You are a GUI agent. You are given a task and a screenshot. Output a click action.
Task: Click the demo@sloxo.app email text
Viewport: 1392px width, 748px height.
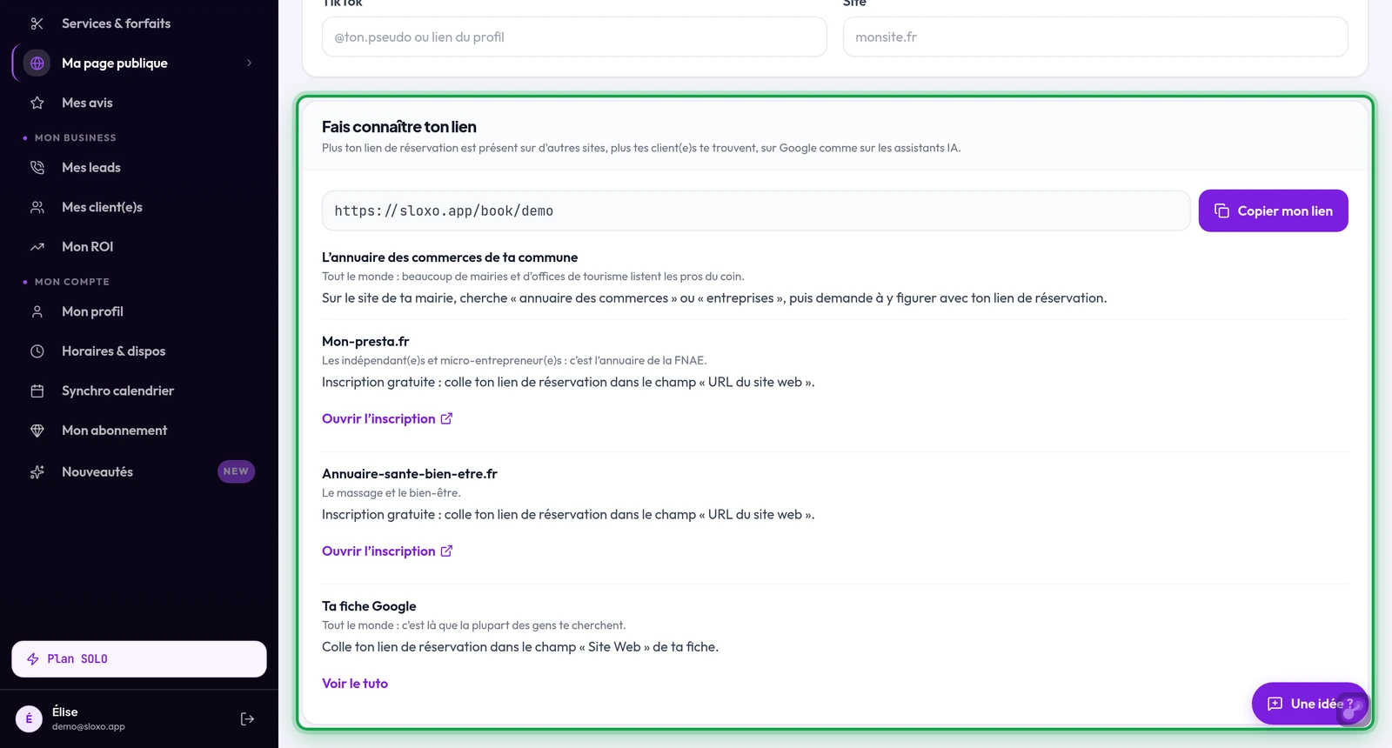pyautogui.click(x=89, y=726)
